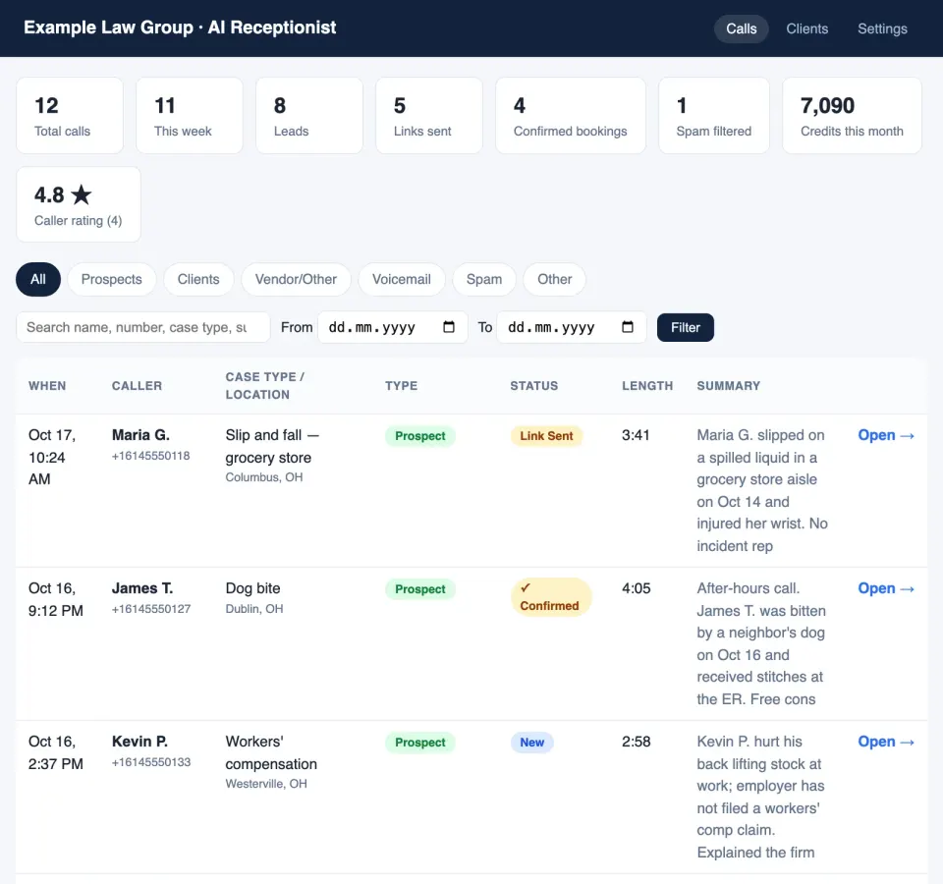The image size is (943, 884).
Task: Open the To date calendar picker icon
Action: coord(628,327)
